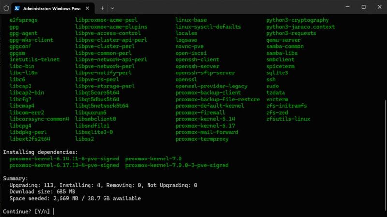This screenshot has width=387, height=217.
Task: Click the 'qemu-server' package name
Action: pyautogui.click(x=283, y=40)
